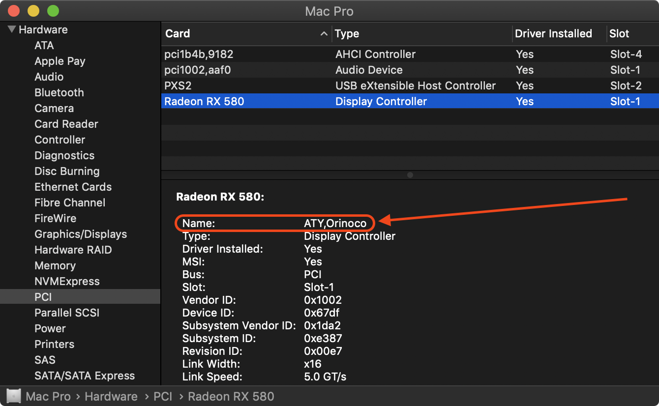Select Memory in the sidebar

point(55,265)
